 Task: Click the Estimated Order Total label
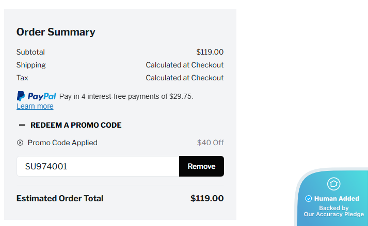point(60,198)
